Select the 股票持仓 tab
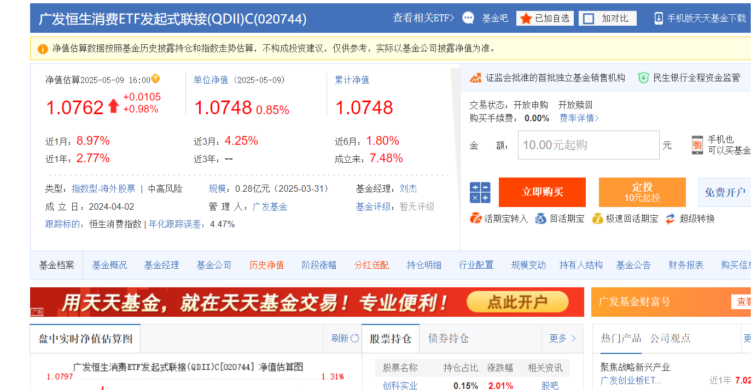 pyautogui.click(x=391, y=339)
